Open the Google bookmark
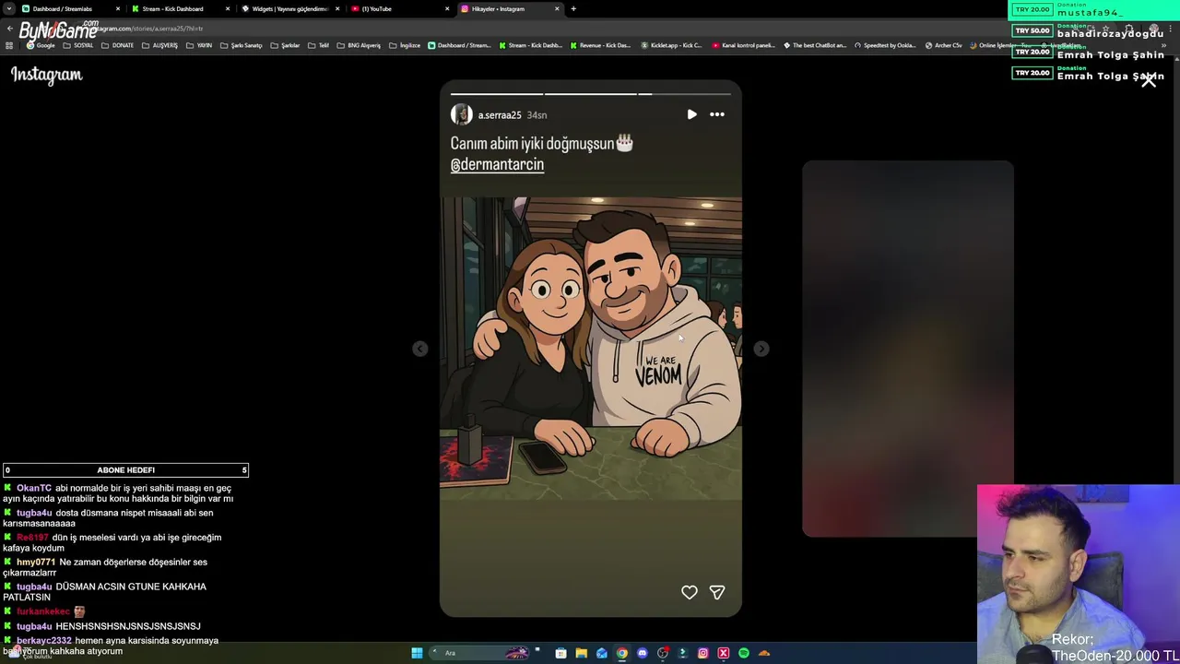This screenshot has height=664, width=1180. [x=41, y=45]
